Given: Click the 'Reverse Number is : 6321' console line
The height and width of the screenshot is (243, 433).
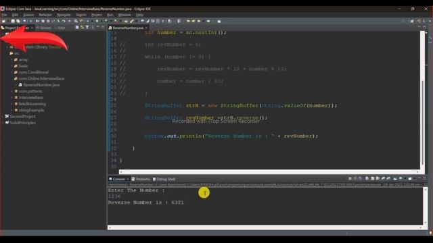Looking at the screenshot, I should (x=146, y=202).
